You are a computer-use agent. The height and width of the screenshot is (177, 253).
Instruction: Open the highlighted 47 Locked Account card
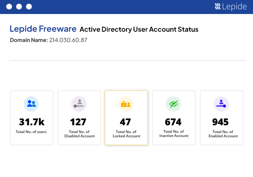coord(126,118)
